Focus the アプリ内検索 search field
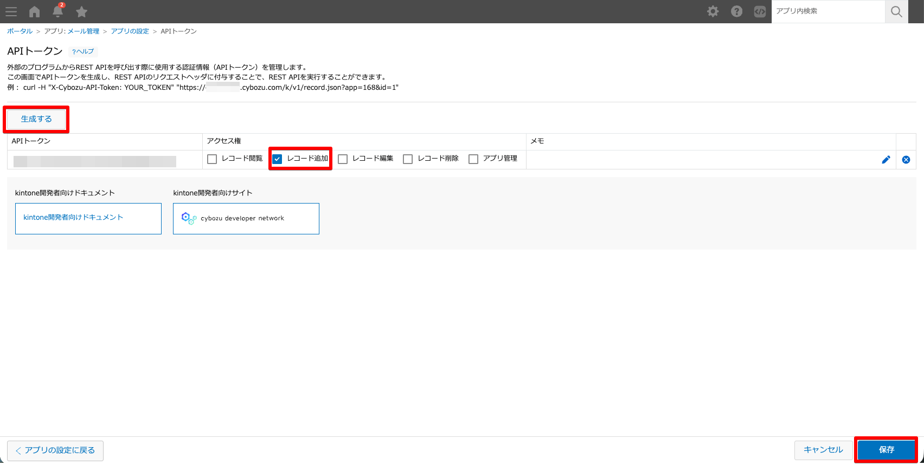This screenshot has width=924, height=465. (x=827, y=11)
